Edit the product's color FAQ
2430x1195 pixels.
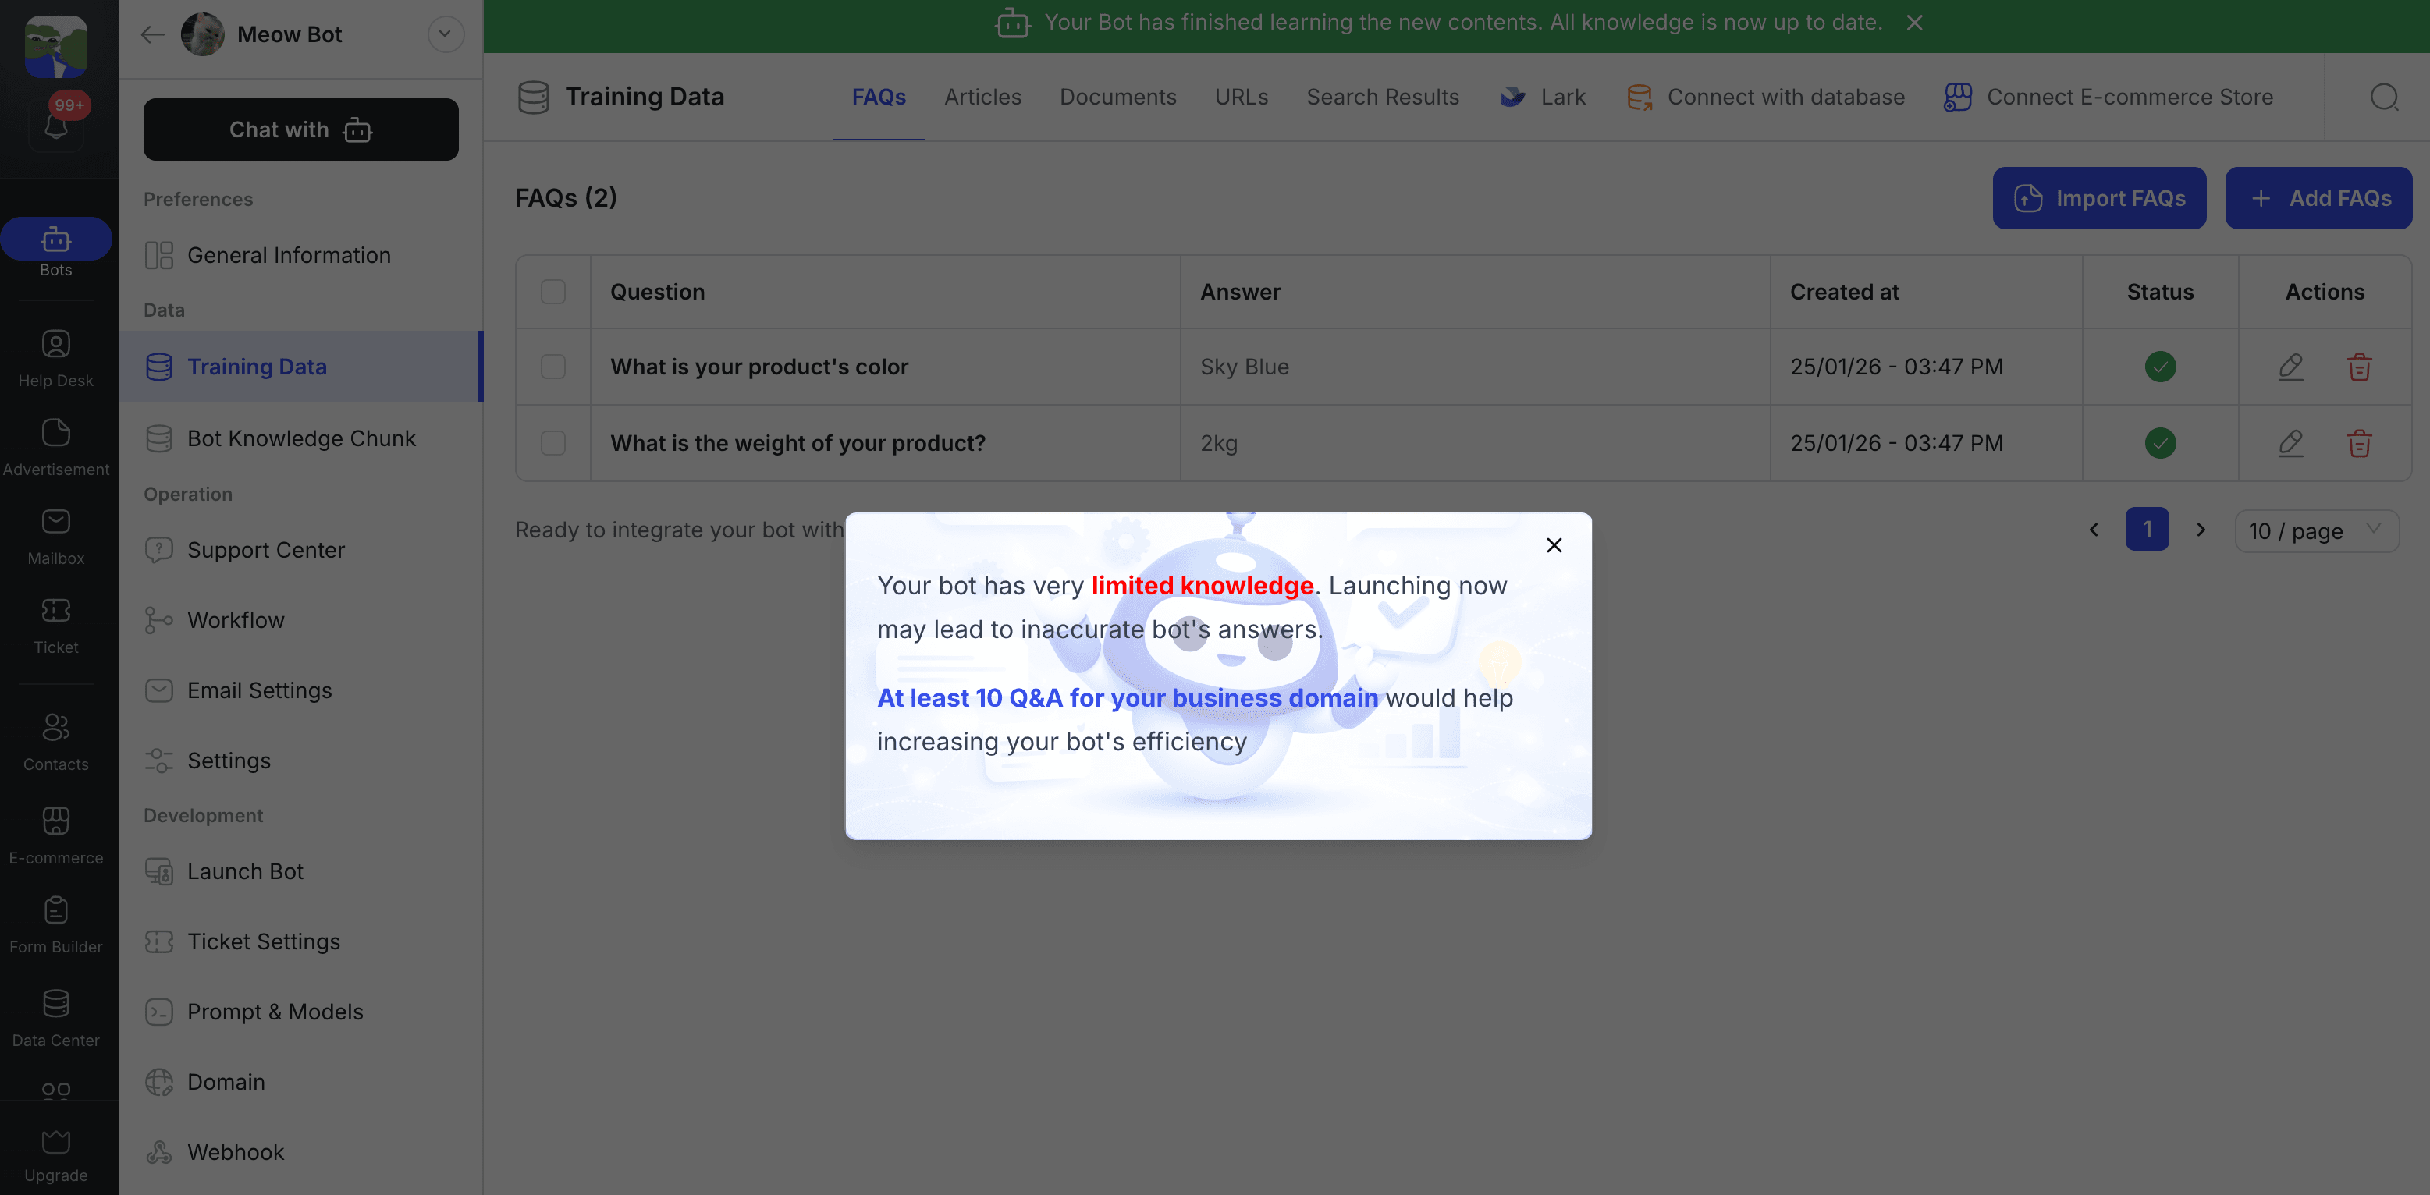2290,367
